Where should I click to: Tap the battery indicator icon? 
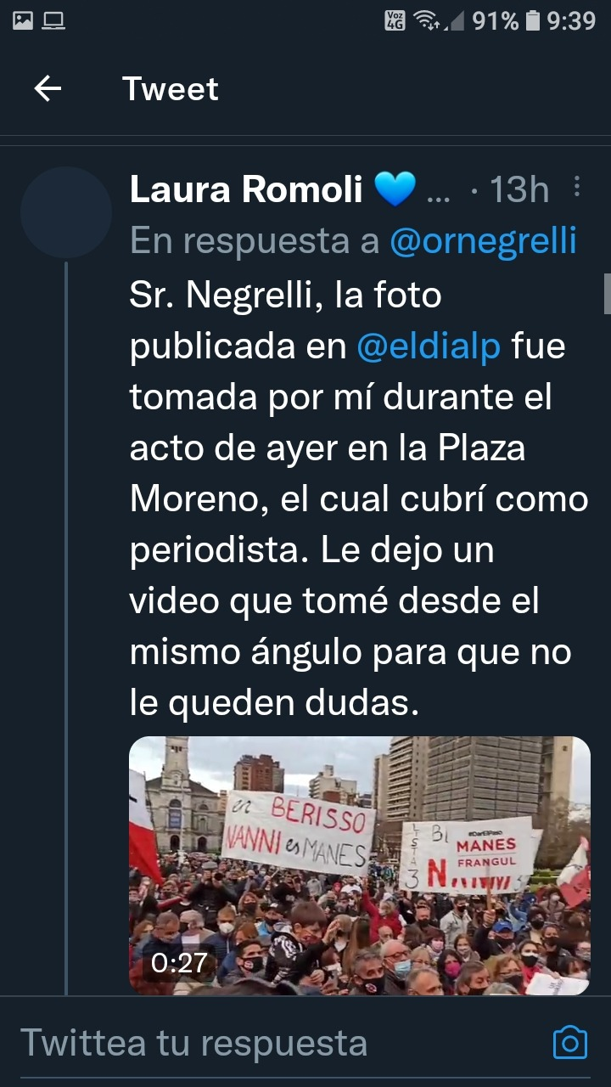(x=532, y=20)
